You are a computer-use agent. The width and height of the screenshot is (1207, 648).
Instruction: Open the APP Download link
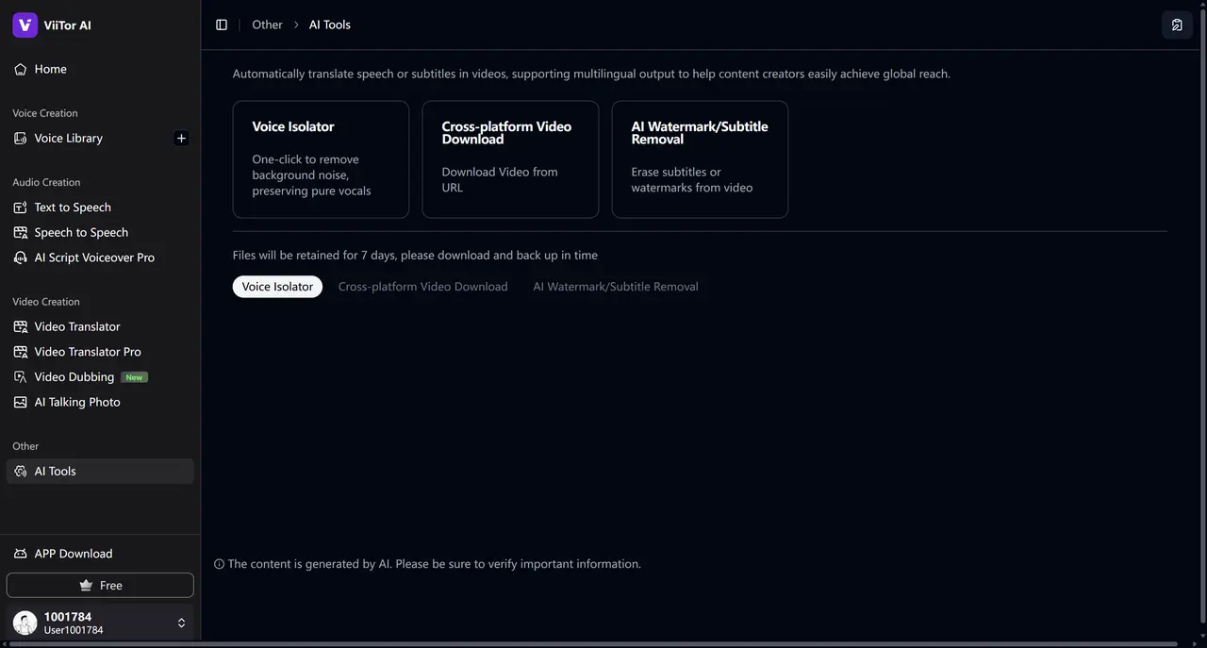[74, 554]
